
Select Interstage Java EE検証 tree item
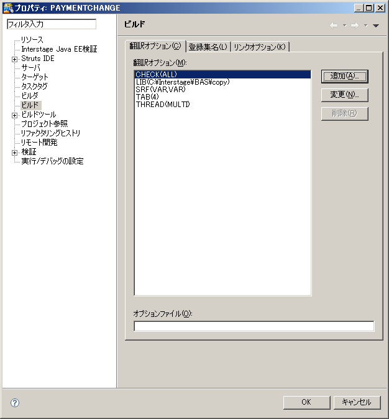tap(59, 49)
